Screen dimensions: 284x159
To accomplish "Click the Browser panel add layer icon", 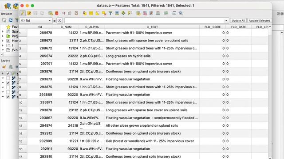I will 4,20.
